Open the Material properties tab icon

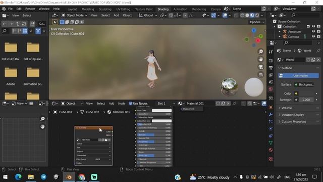tap(271, 150)
